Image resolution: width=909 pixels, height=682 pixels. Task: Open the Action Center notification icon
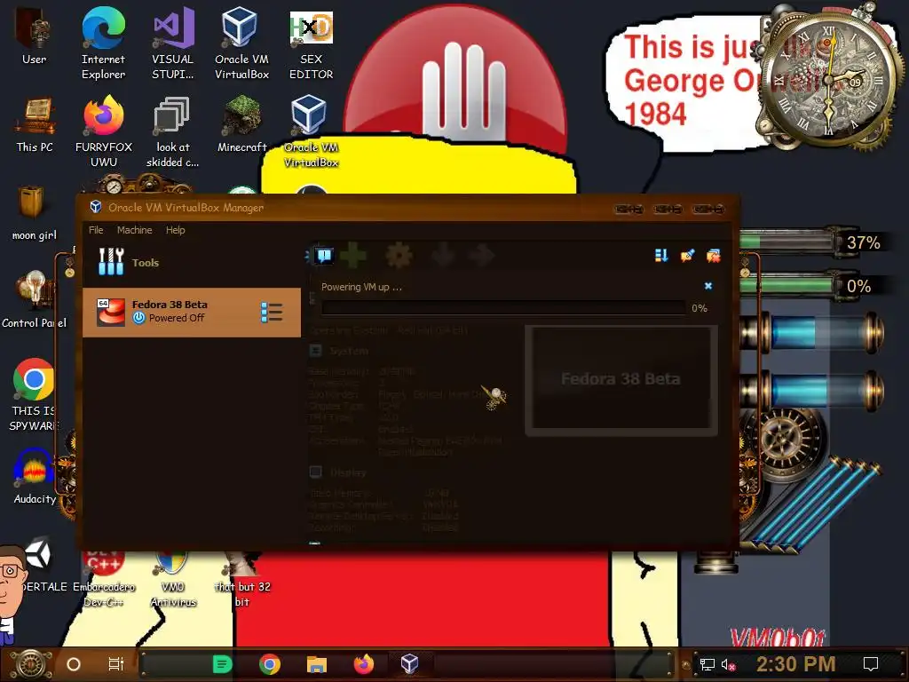pyautogui.click(x=871, y=664)
